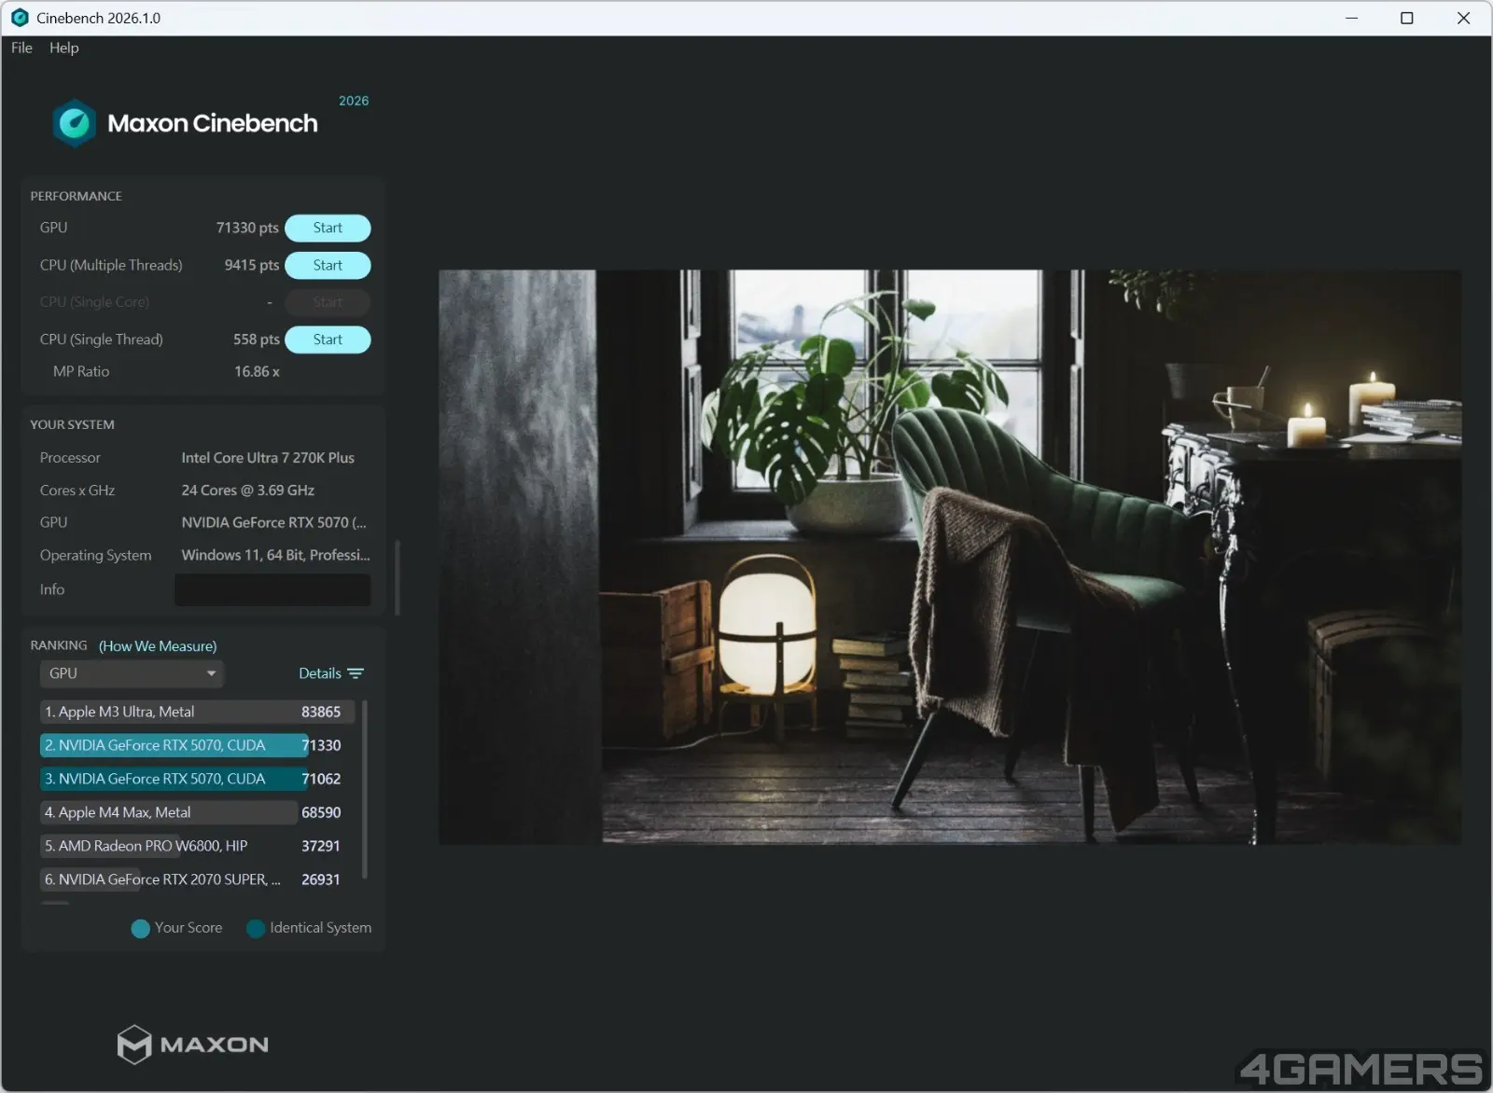Viewport: 1493px width, 1093px height.
Task: Click the Info text field
Action: [272, 589]
